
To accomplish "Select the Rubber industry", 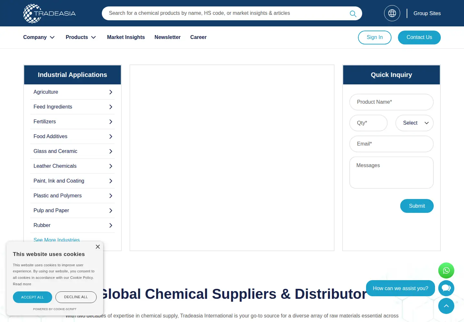I will 42,225.
